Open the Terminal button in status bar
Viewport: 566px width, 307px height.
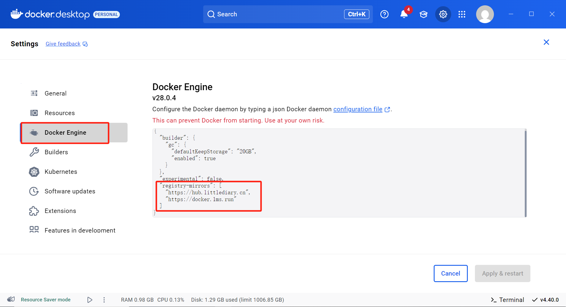tap(508, 300)
